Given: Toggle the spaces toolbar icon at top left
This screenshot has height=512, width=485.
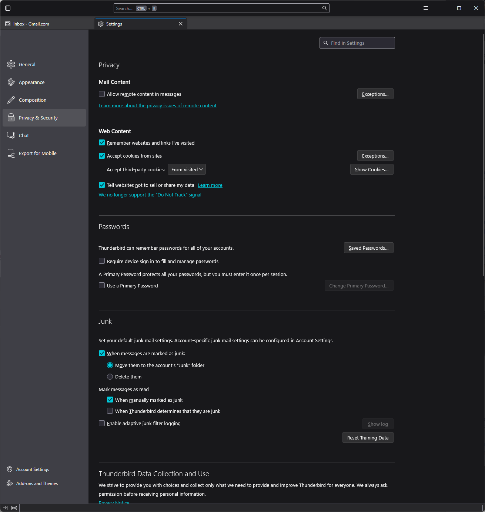Looking at the screenshot, I should [8, 8].
